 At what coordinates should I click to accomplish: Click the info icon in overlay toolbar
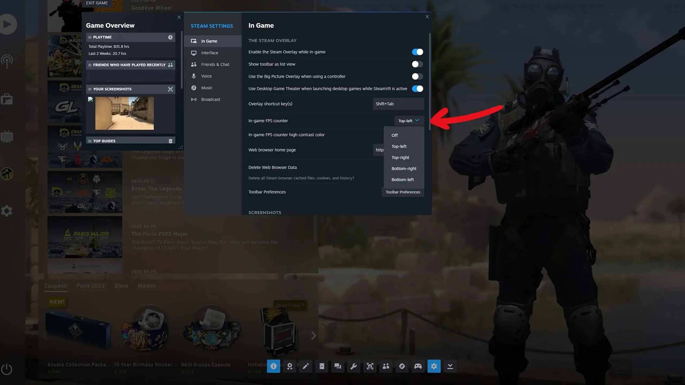pos(273,366)
